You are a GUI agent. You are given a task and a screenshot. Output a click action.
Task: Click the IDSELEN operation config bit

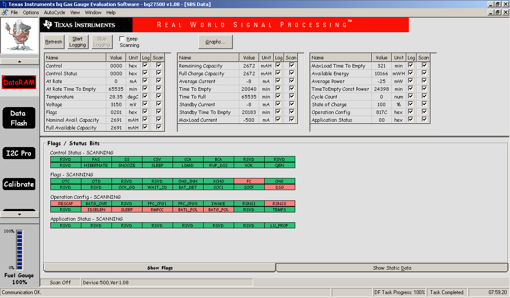click(96, 210)
